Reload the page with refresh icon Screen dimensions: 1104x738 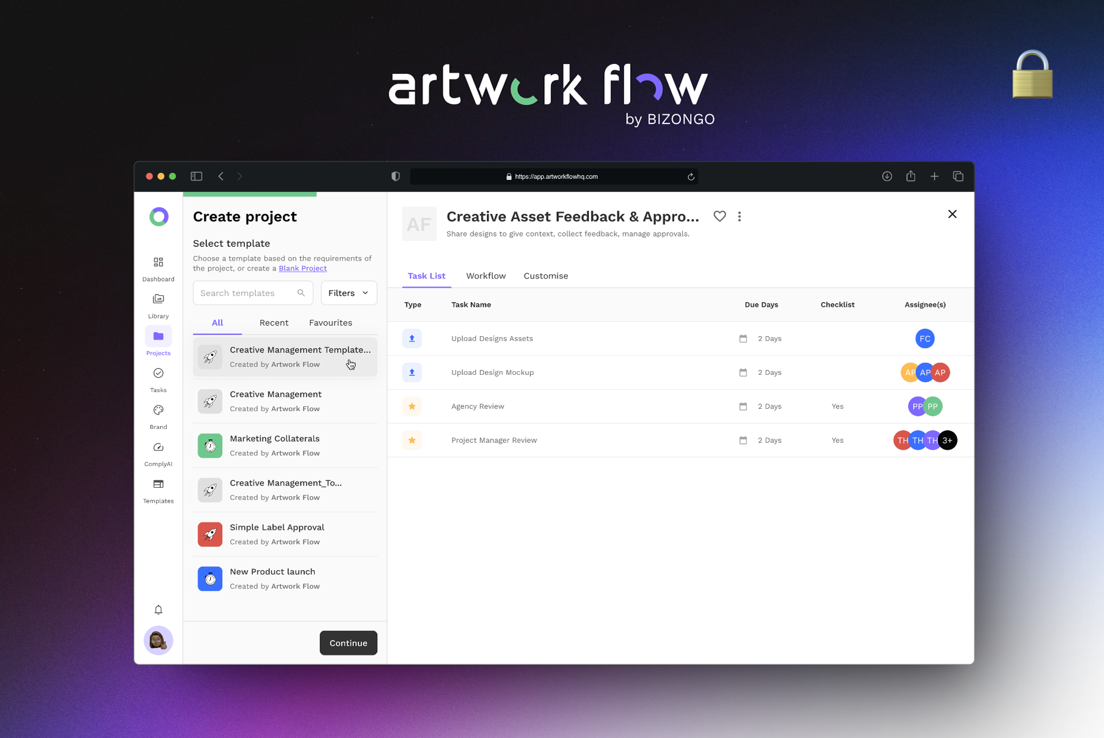(691, 177)
